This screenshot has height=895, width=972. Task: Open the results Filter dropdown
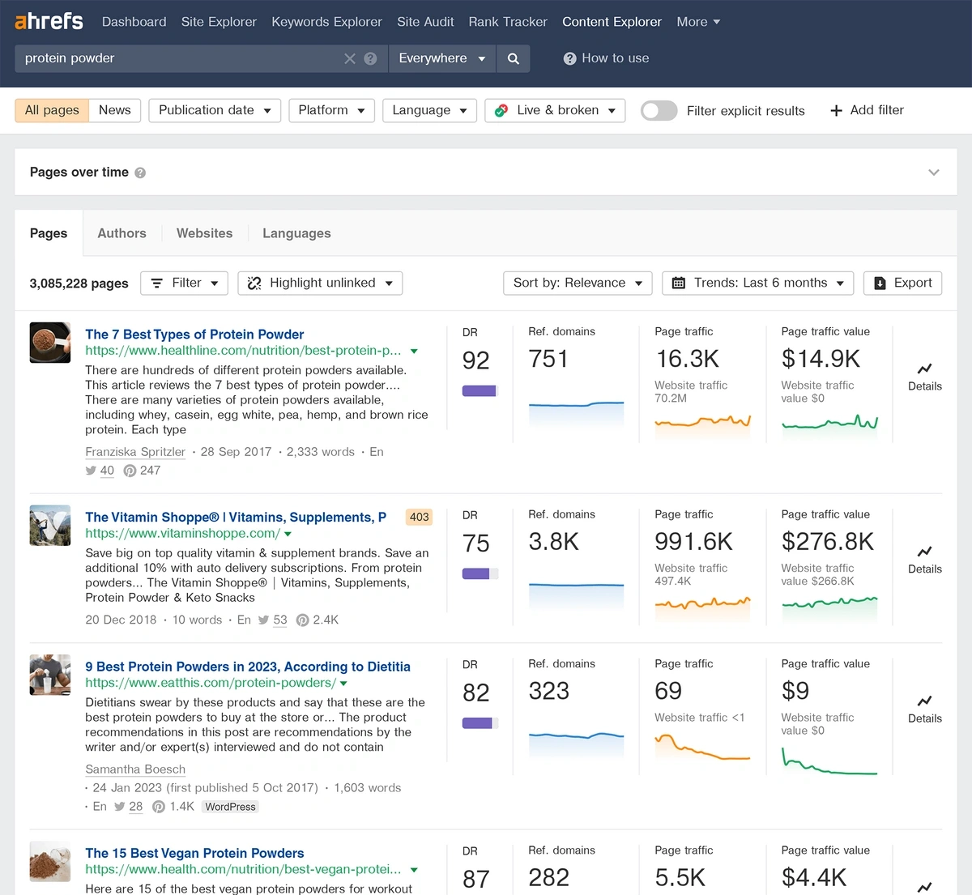[184, 283]
